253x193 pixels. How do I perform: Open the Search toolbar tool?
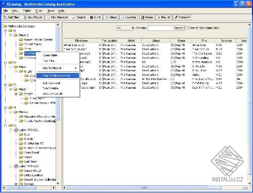click(x=79, y=17)
